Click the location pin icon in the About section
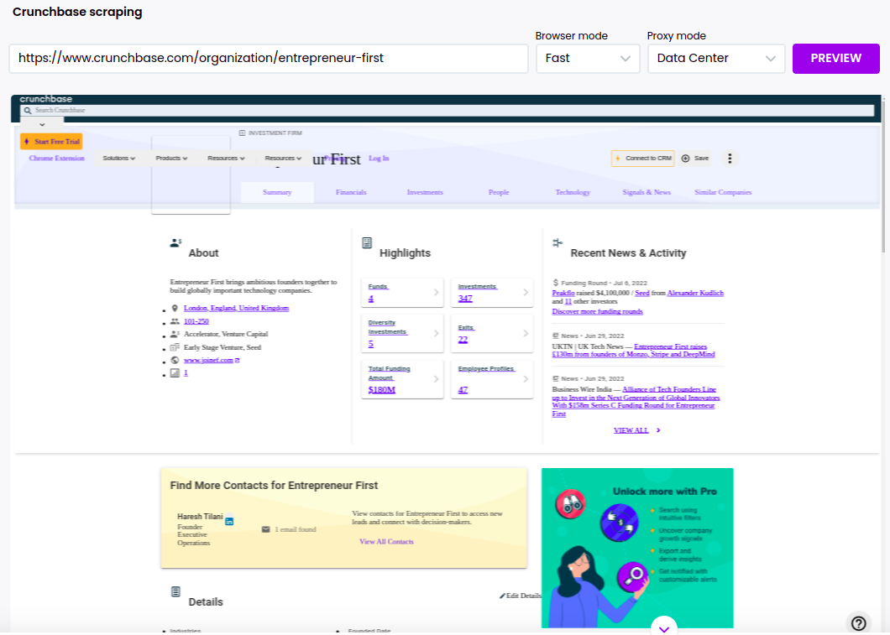Viewport: 890px width, 635px height. [x=174, y=307]
